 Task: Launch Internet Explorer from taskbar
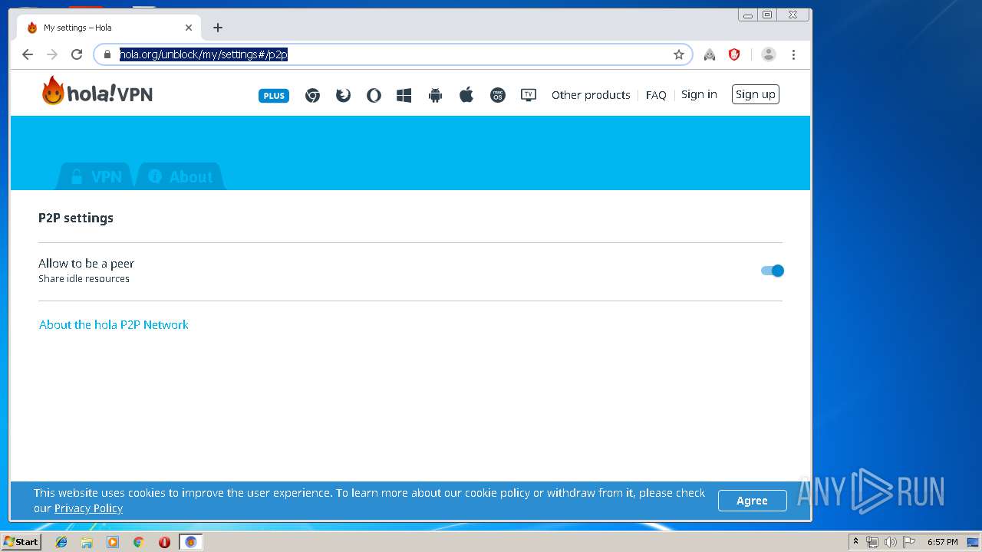click(x=61, y=542)
